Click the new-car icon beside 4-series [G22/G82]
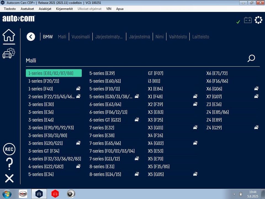Image resolution: width=265 pixels, height=199 pixels. coord(78,166)
